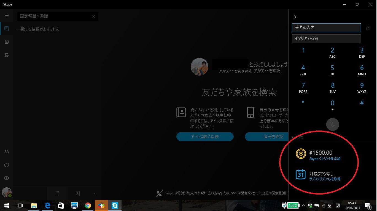The image size is (377, 211).
Task: Open Task View on the taskbar
Action: coord(20,206)
